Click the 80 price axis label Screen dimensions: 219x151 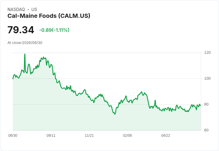click(x=206, y=104)
